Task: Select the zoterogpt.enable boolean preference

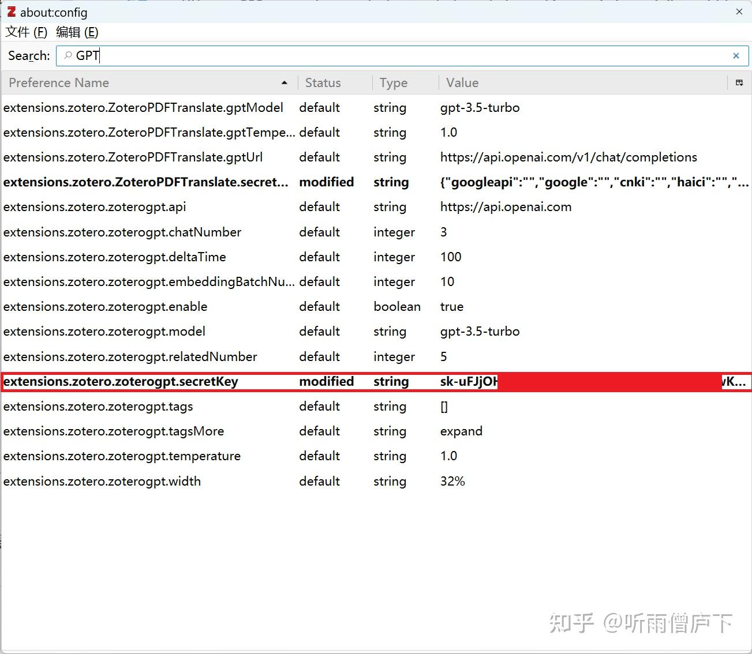Action: (x=173, y=306)
